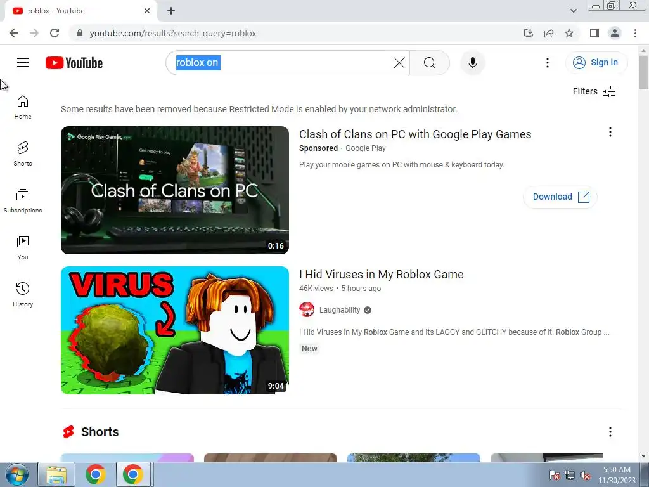
Task: Go to Home in the sidebar
Action: 23,107
